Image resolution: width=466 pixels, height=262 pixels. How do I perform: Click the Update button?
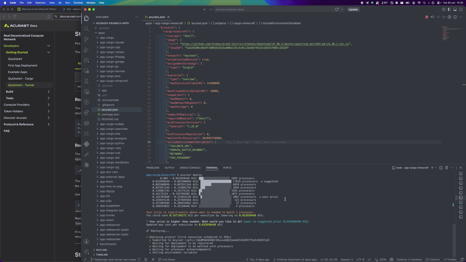(353, 9)
